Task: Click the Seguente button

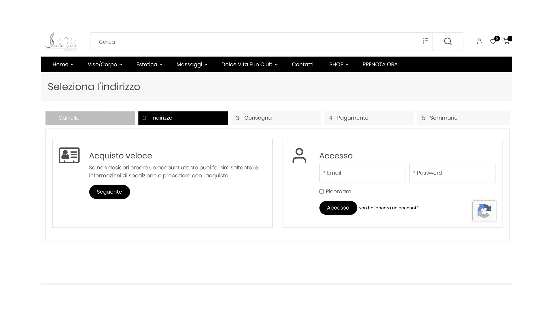Action: click(109, 192)
